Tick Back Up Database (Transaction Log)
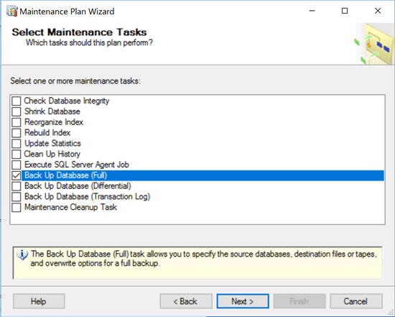Screen dimensions: 395x317 click(17, 197)
